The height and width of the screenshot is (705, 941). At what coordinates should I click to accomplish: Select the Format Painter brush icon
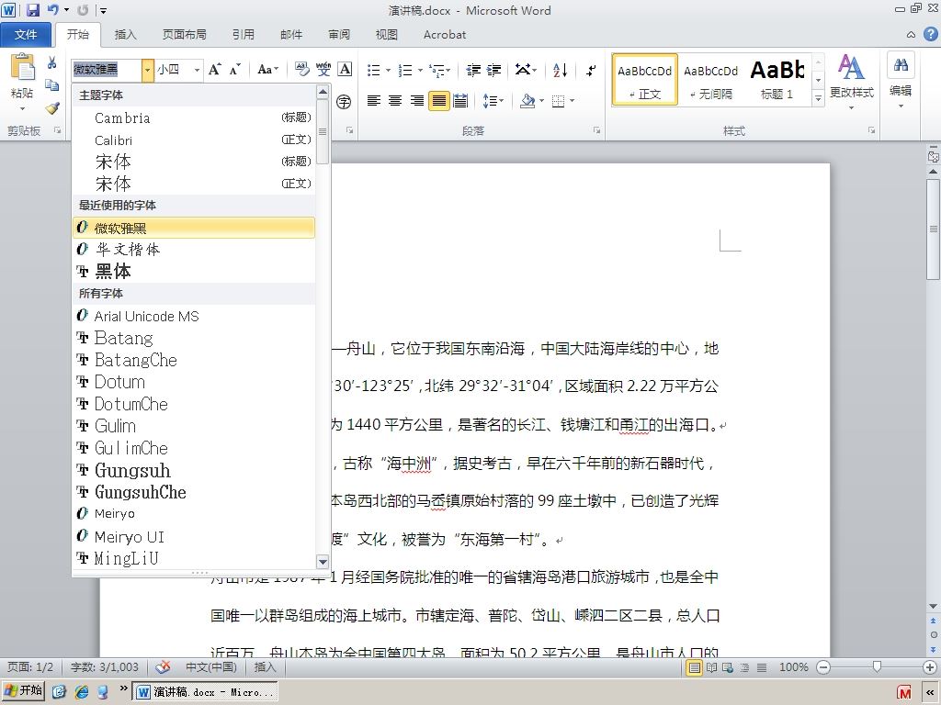pos(52,108)
